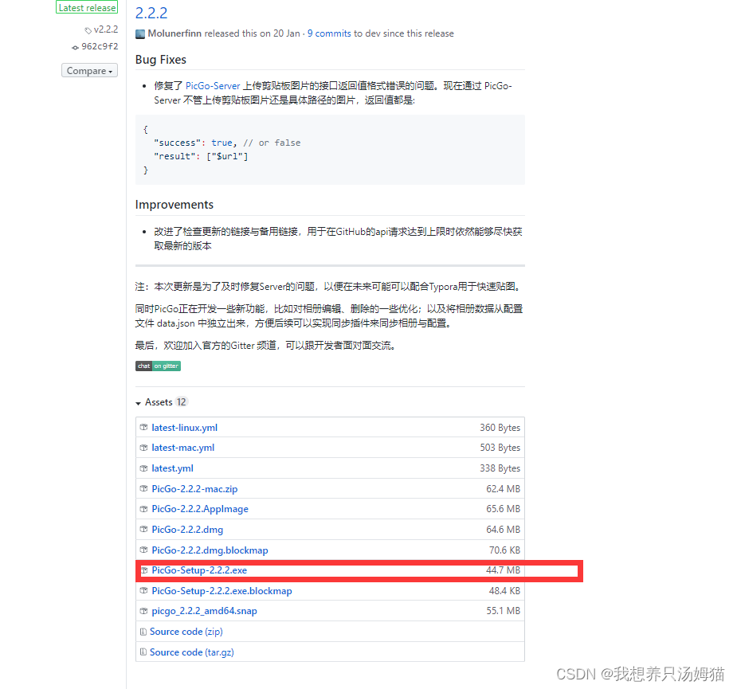
Task: View the 9 commits since release
Action: tap(329, 33)
